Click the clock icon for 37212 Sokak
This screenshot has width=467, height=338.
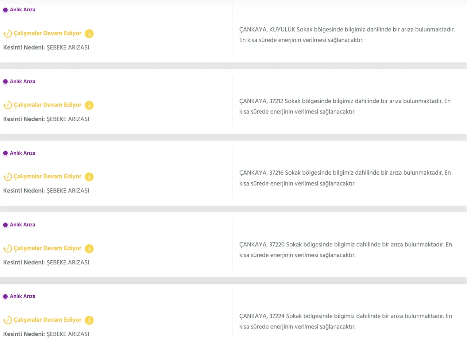(x=8, y=105)
